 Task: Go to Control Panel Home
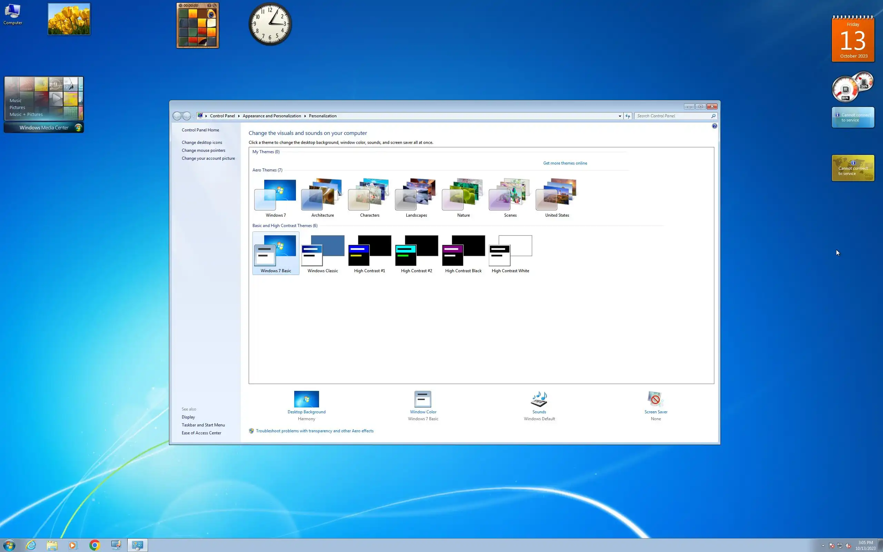click(200, 130)
